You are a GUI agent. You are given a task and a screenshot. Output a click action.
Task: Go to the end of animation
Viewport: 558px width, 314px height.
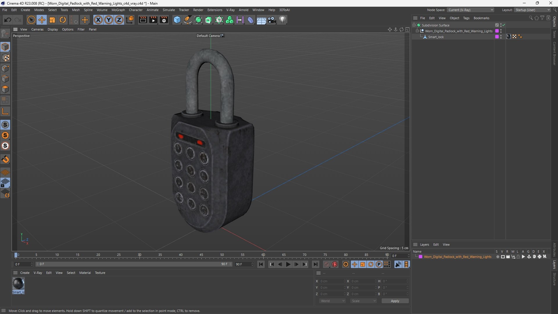pyautogui.click(x=315, y=264)
